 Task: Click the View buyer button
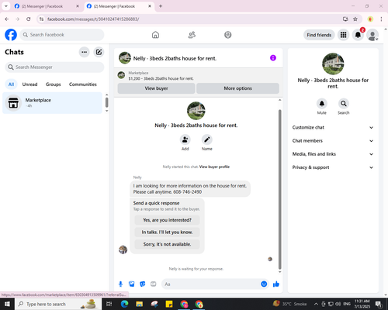tap(156, 88)
